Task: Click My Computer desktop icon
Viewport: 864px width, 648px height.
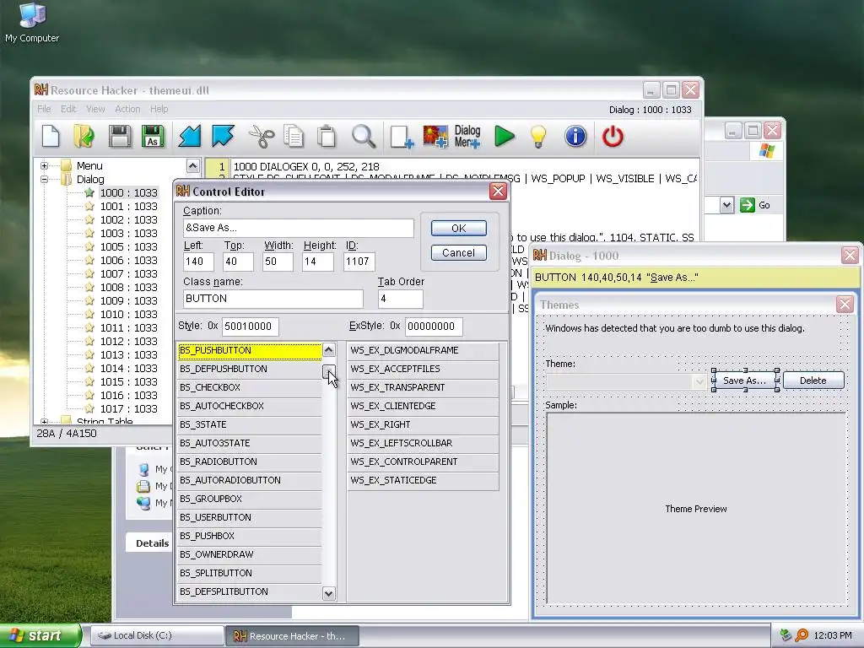Action: (32, 22)
